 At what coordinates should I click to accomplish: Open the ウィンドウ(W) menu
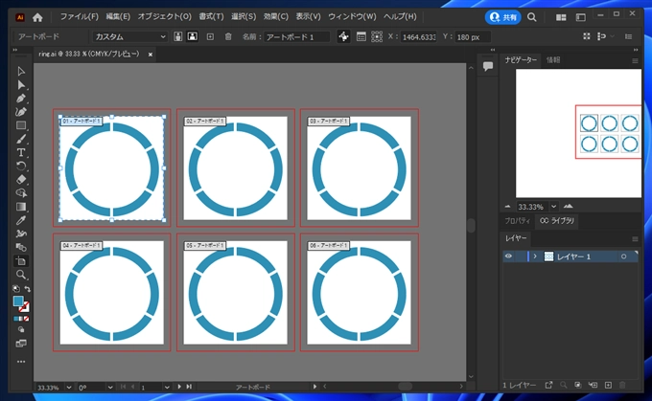(352, 16)
